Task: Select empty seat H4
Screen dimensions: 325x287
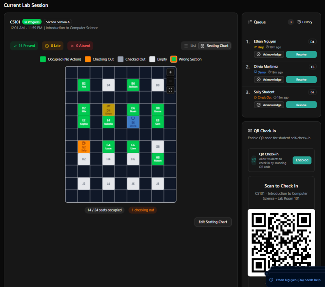Action: pyautogui.click(x=108, y=159)
